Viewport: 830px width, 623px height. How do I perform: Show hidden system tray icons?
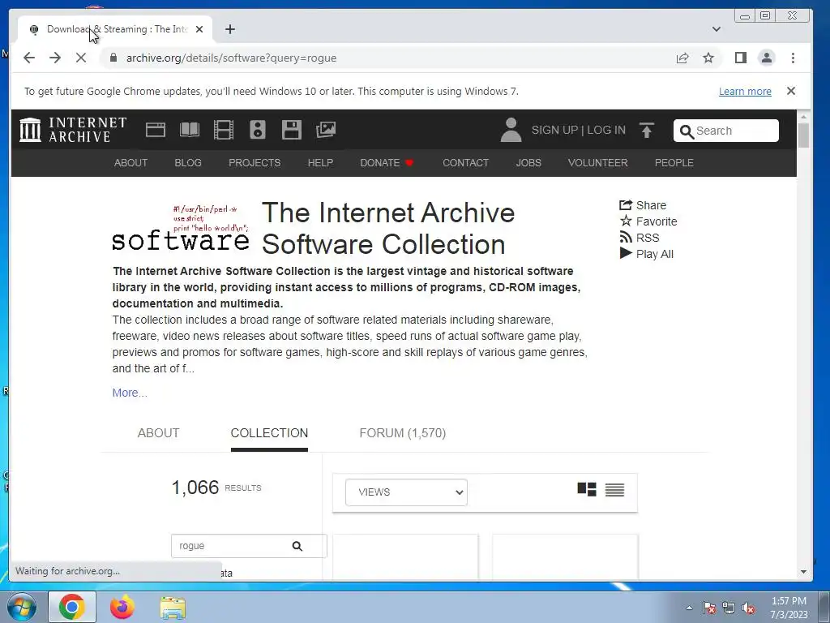(689, 608)
